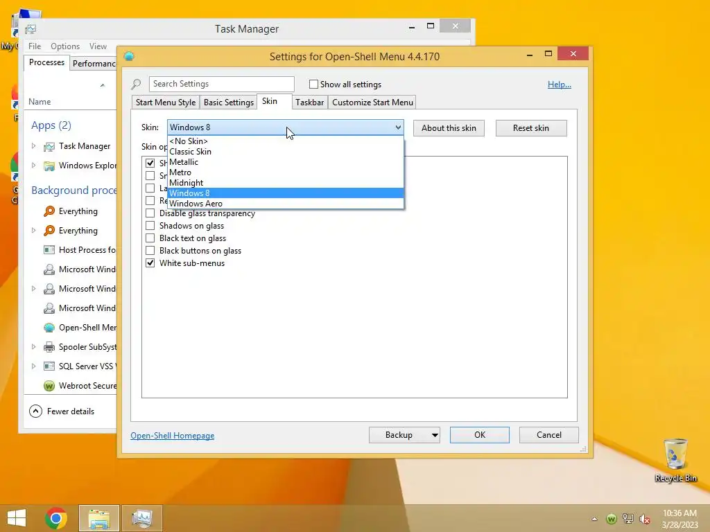Confirm settings with OK
This screenshot has width=710, height=532.
tap(480, 435)
